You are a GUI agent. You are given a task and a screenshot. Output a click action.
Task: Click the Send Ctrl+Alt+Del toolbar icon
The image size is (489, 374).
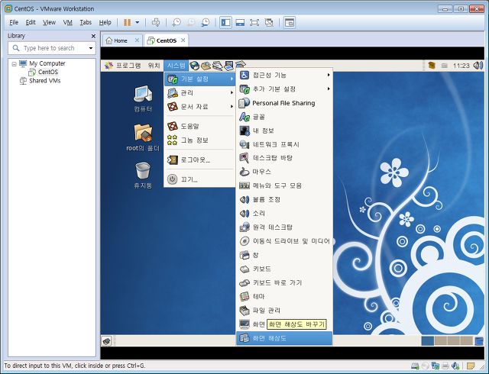tap(156, 22)
